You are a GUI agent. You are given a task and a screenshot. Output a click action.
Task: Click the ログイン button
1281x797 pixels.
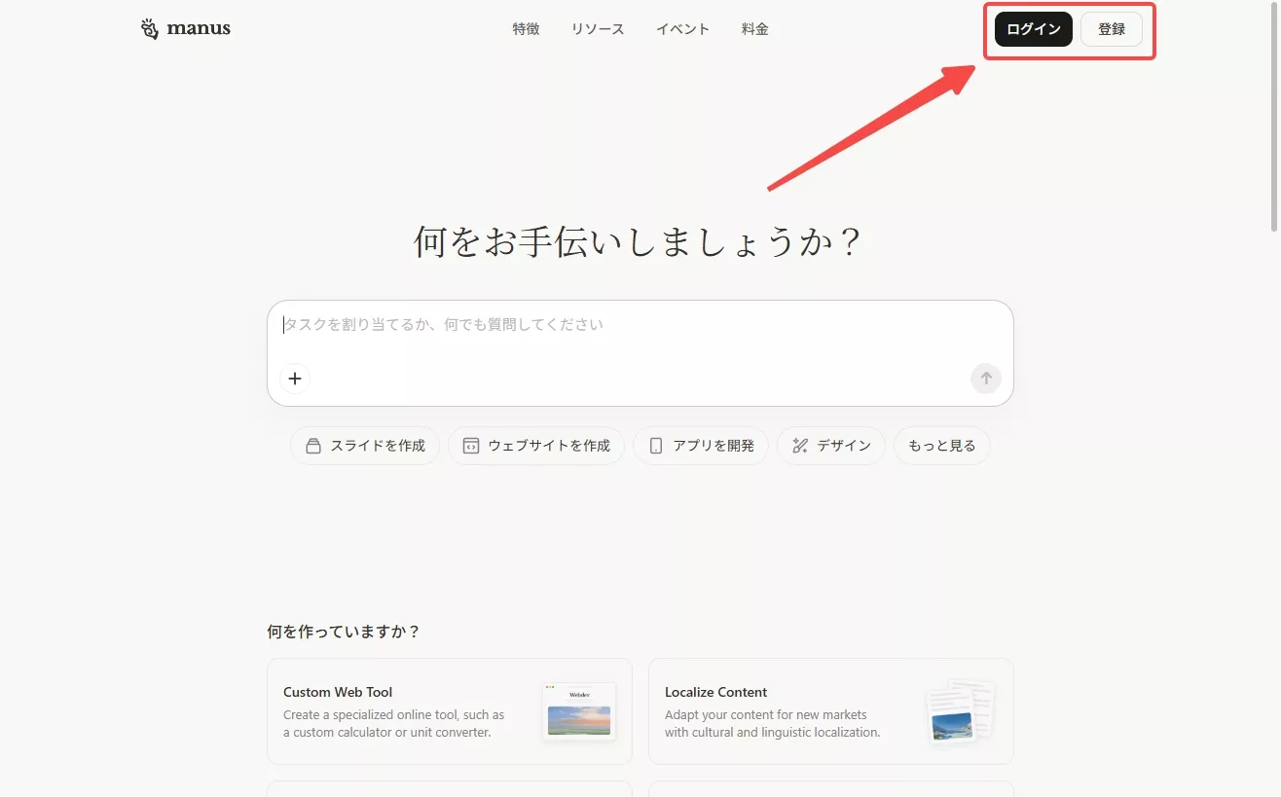point(1032,29)
